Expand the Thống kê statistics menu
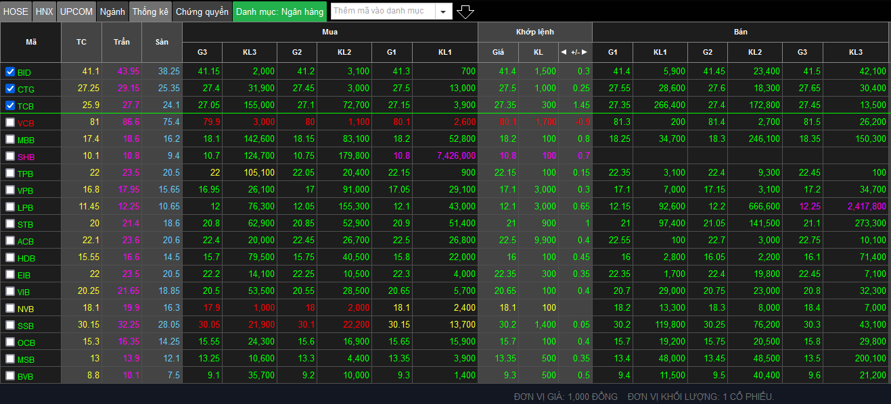891x404 pixels. (150, 11)
